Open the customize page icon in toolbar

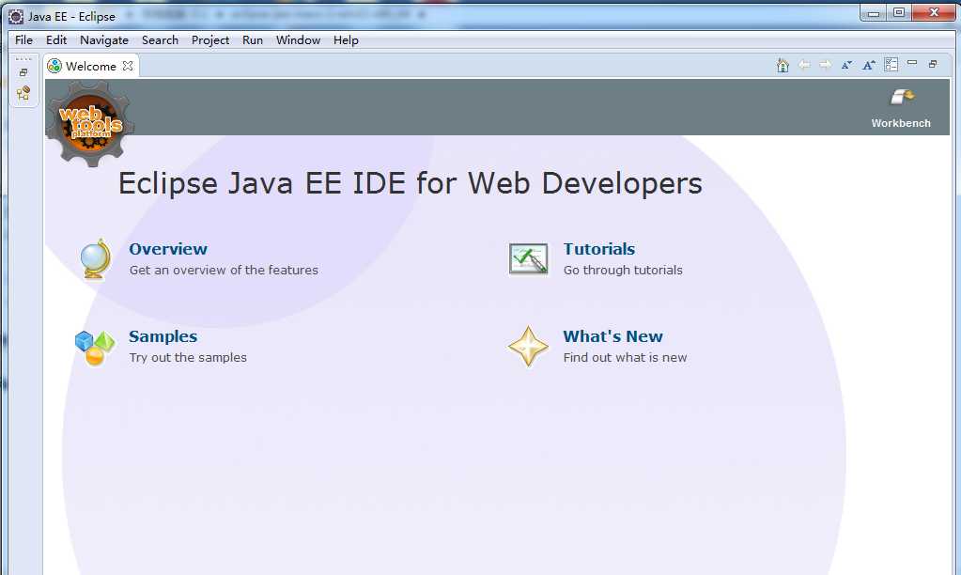coord(891,65)
